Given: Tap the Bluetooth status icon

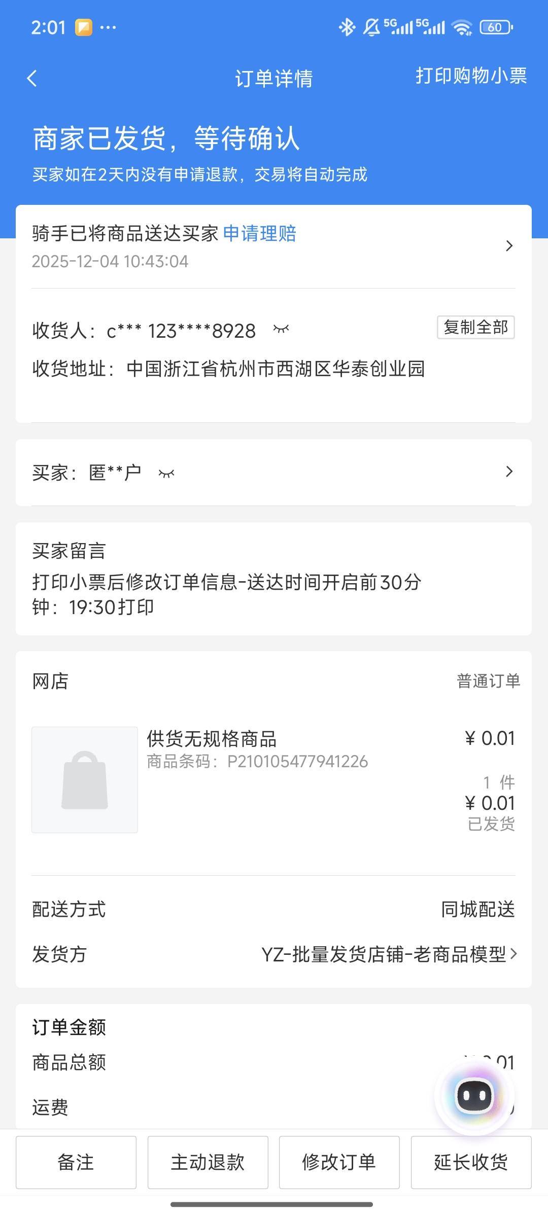Looking at the screenshot, I should pos(347,27).
